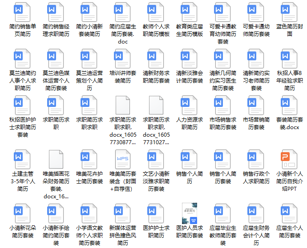Image resolution: width=307 pixels, height=248 pixels.
Task: Click the 简约小清新套装简历 Word icon
Action: (89, 12)
